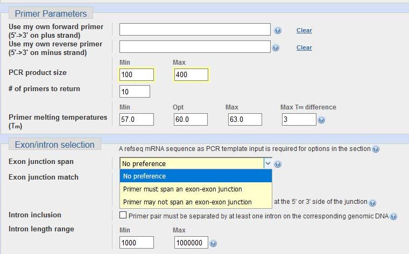Click the PCR product size Min field

pos(137,75)
